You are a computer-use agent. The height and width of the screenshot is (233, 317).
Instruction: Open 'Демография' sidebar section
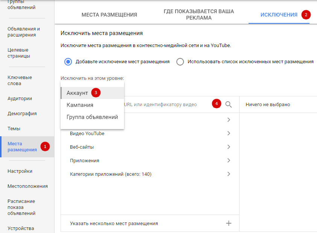[x=22, y=114]
